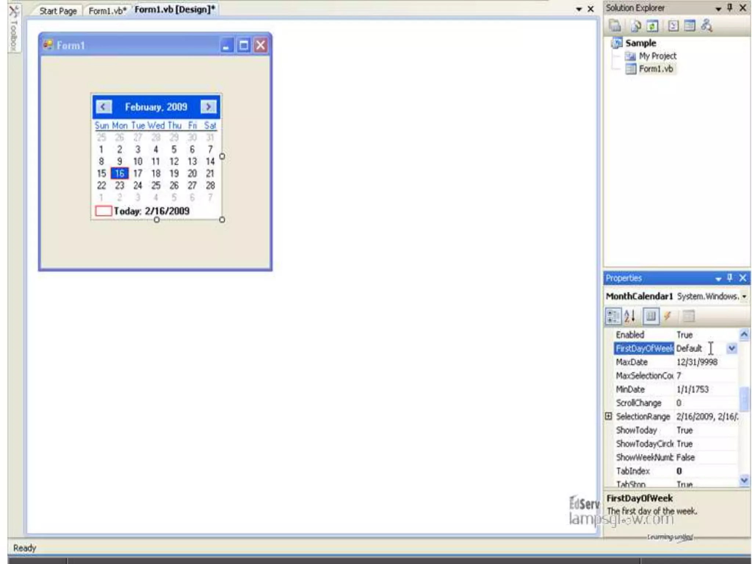
Task: Close the Solution Explorer panel
Action: pos(743,8)
